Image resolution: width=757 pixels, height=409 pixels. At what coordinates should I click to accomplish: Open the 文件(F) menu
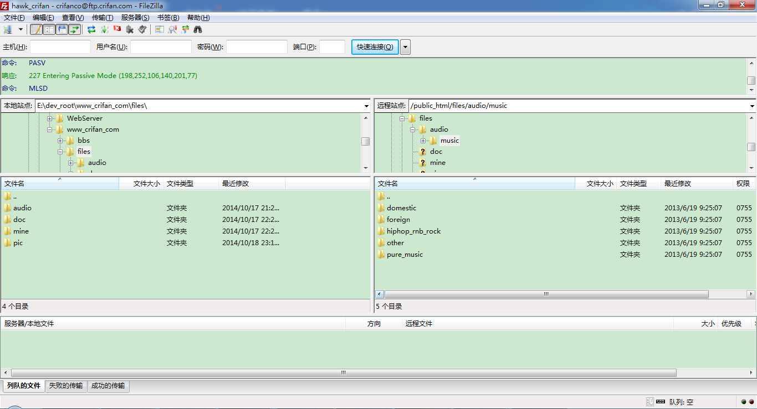14,18
